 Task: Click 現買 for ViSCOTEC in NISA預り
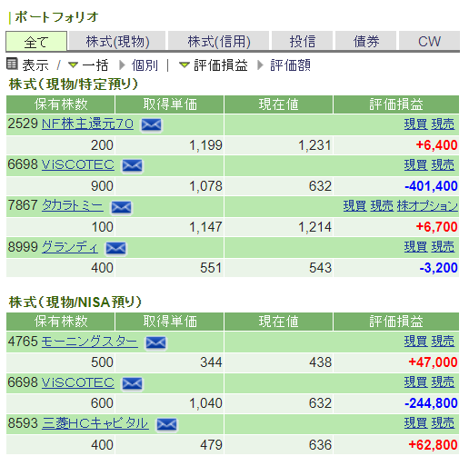click(x=415, y=382)
